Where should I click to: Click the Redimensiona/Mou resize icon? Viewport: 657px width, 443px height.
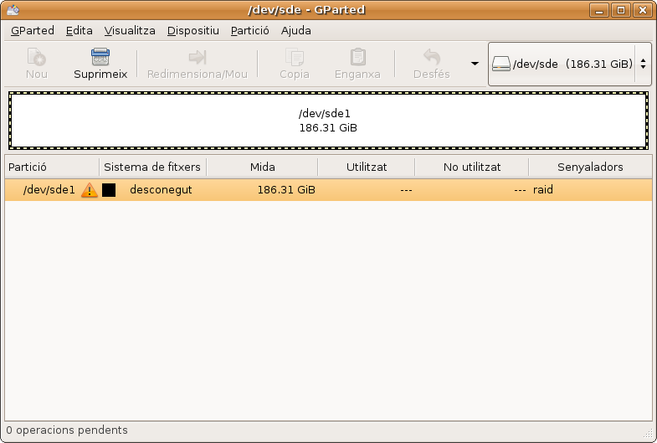tap(197, 58)
